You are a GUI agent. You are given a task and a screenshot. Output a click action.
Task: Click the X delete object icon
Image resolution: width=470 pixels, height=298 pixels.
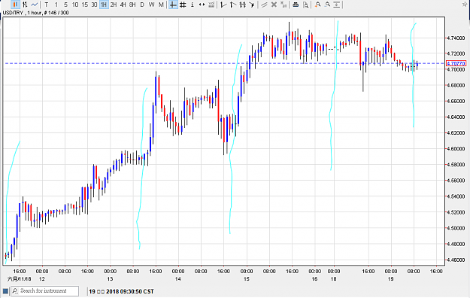coord(274,5)
